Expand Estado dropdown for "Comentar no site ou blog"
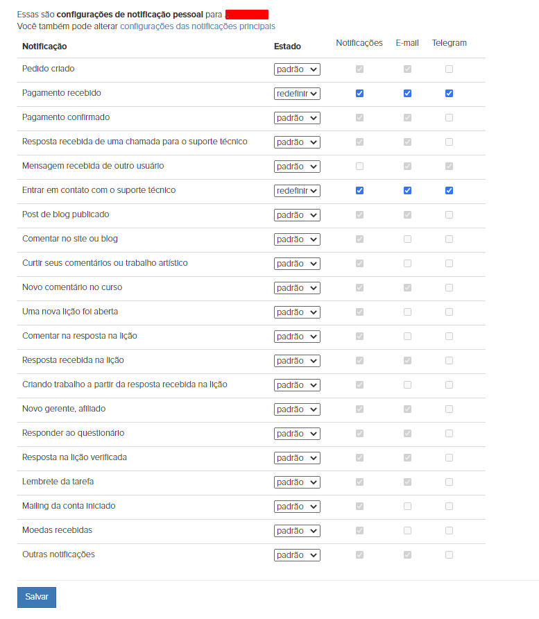The height and width of the screenshot is (619, 539). click(x=297, y=239)
